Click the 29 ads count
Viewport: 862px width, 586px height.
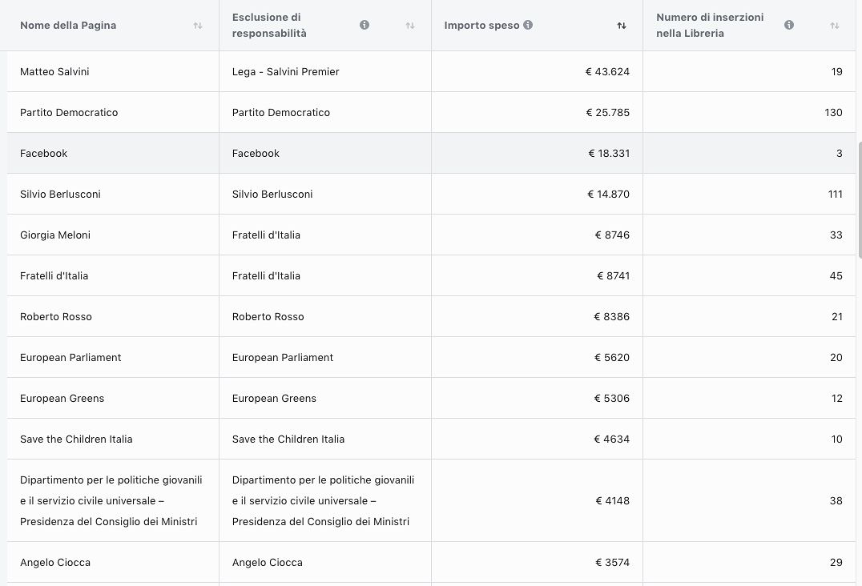[836, 563]
